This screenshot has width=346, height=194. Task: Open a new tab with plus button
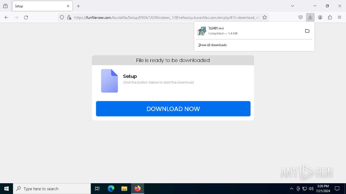click(78, 6)
